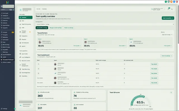Open Knowledge Base menu item

(25, 73)
